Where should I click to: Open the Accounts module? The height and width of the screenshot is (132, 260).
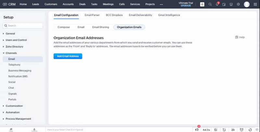[68, 4]
